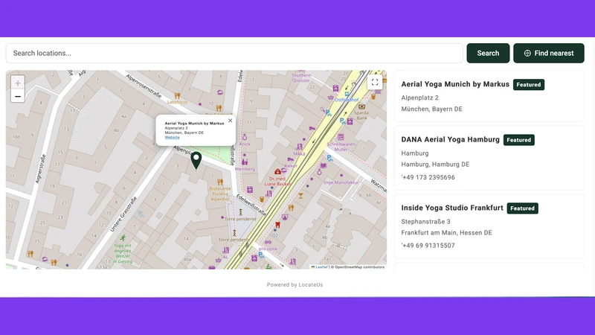Screen dimensions: 595x335
Task: Zoom out the map with minus button
Action: [x=18, y=97]
